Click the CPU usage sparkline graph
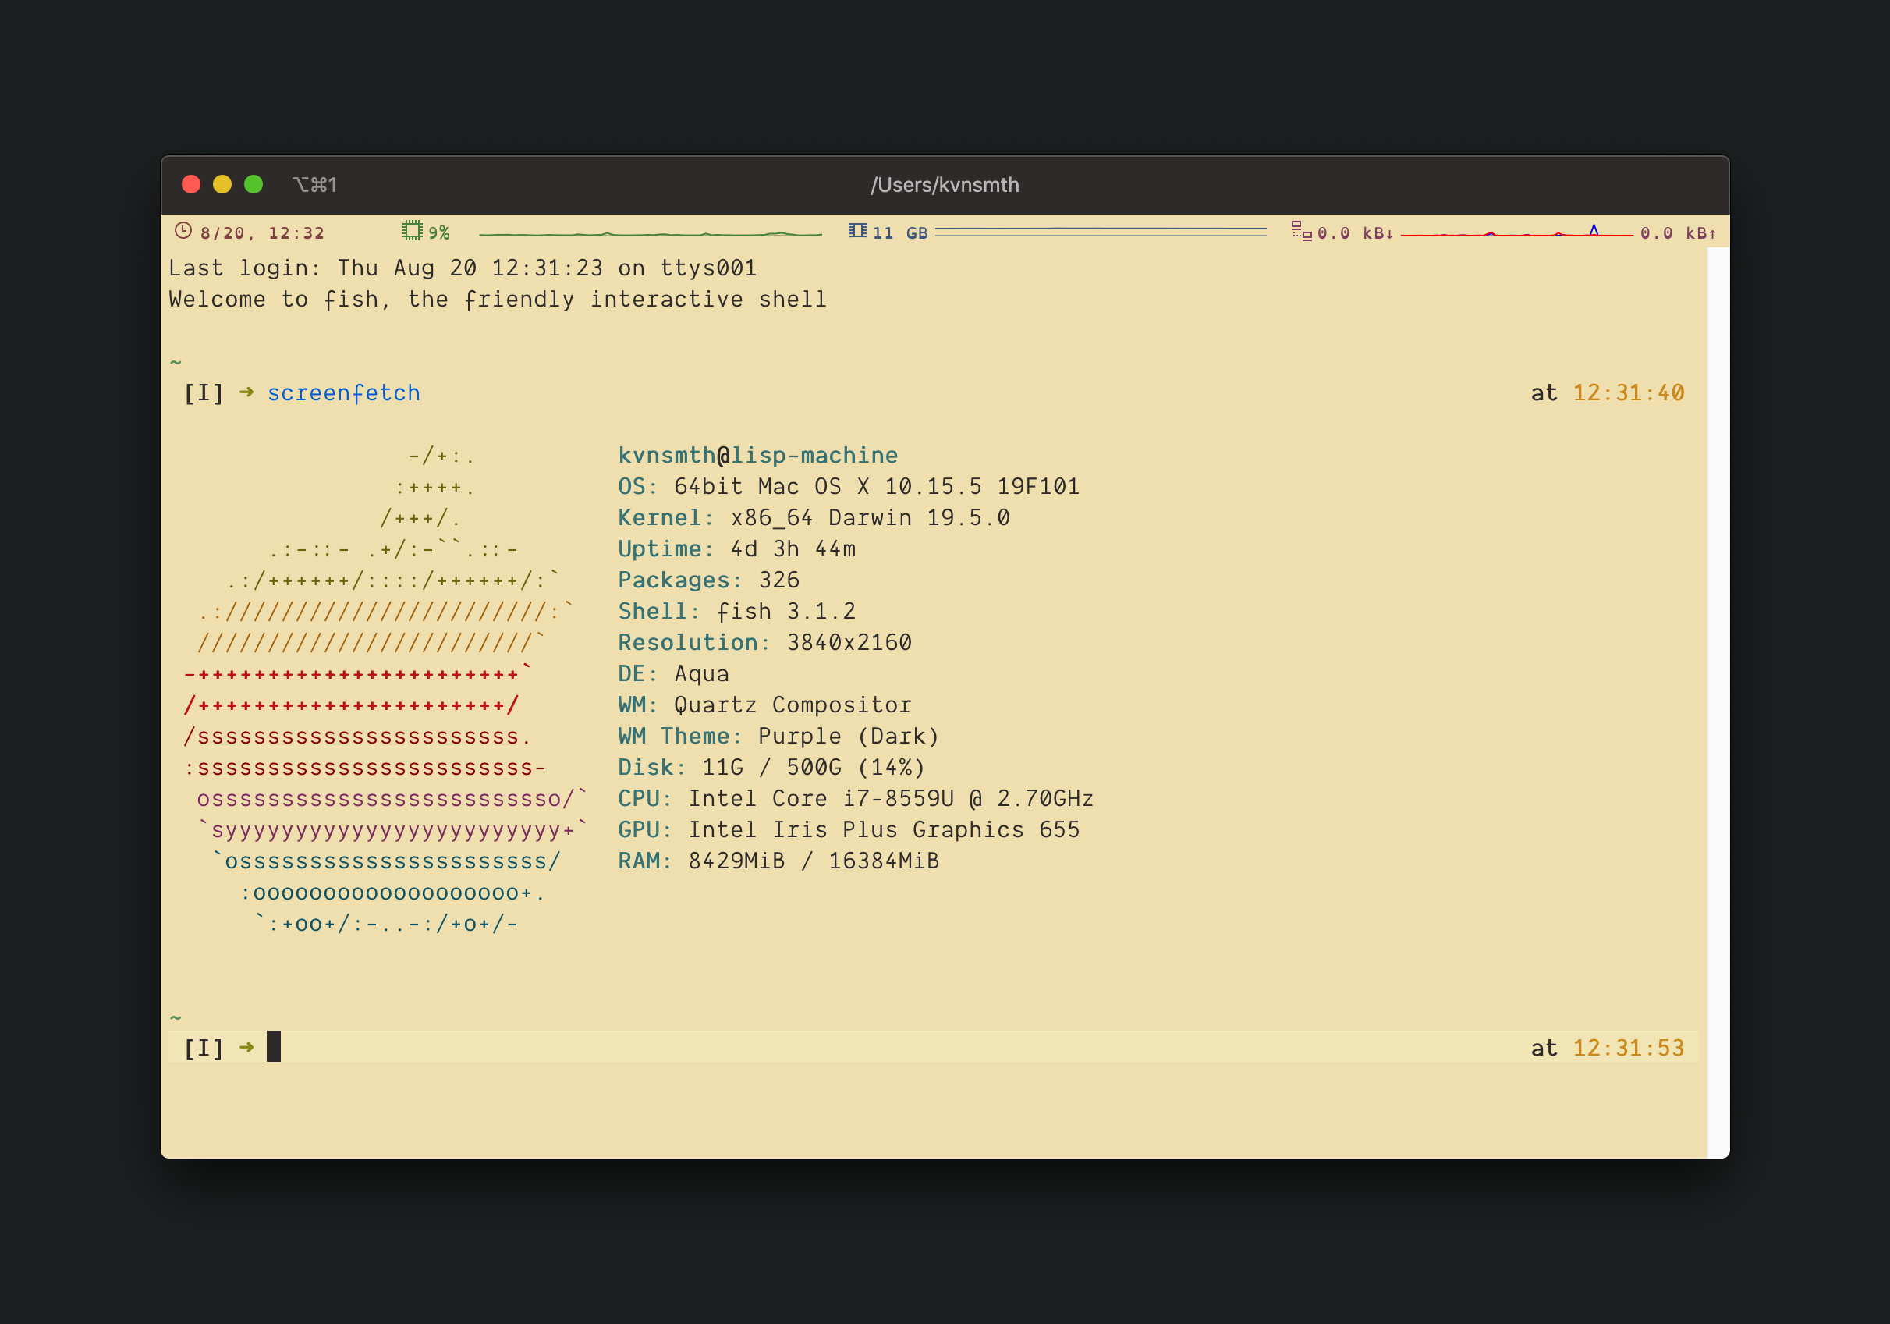The image size is (1890, 1324). click(x=651, y=234)
